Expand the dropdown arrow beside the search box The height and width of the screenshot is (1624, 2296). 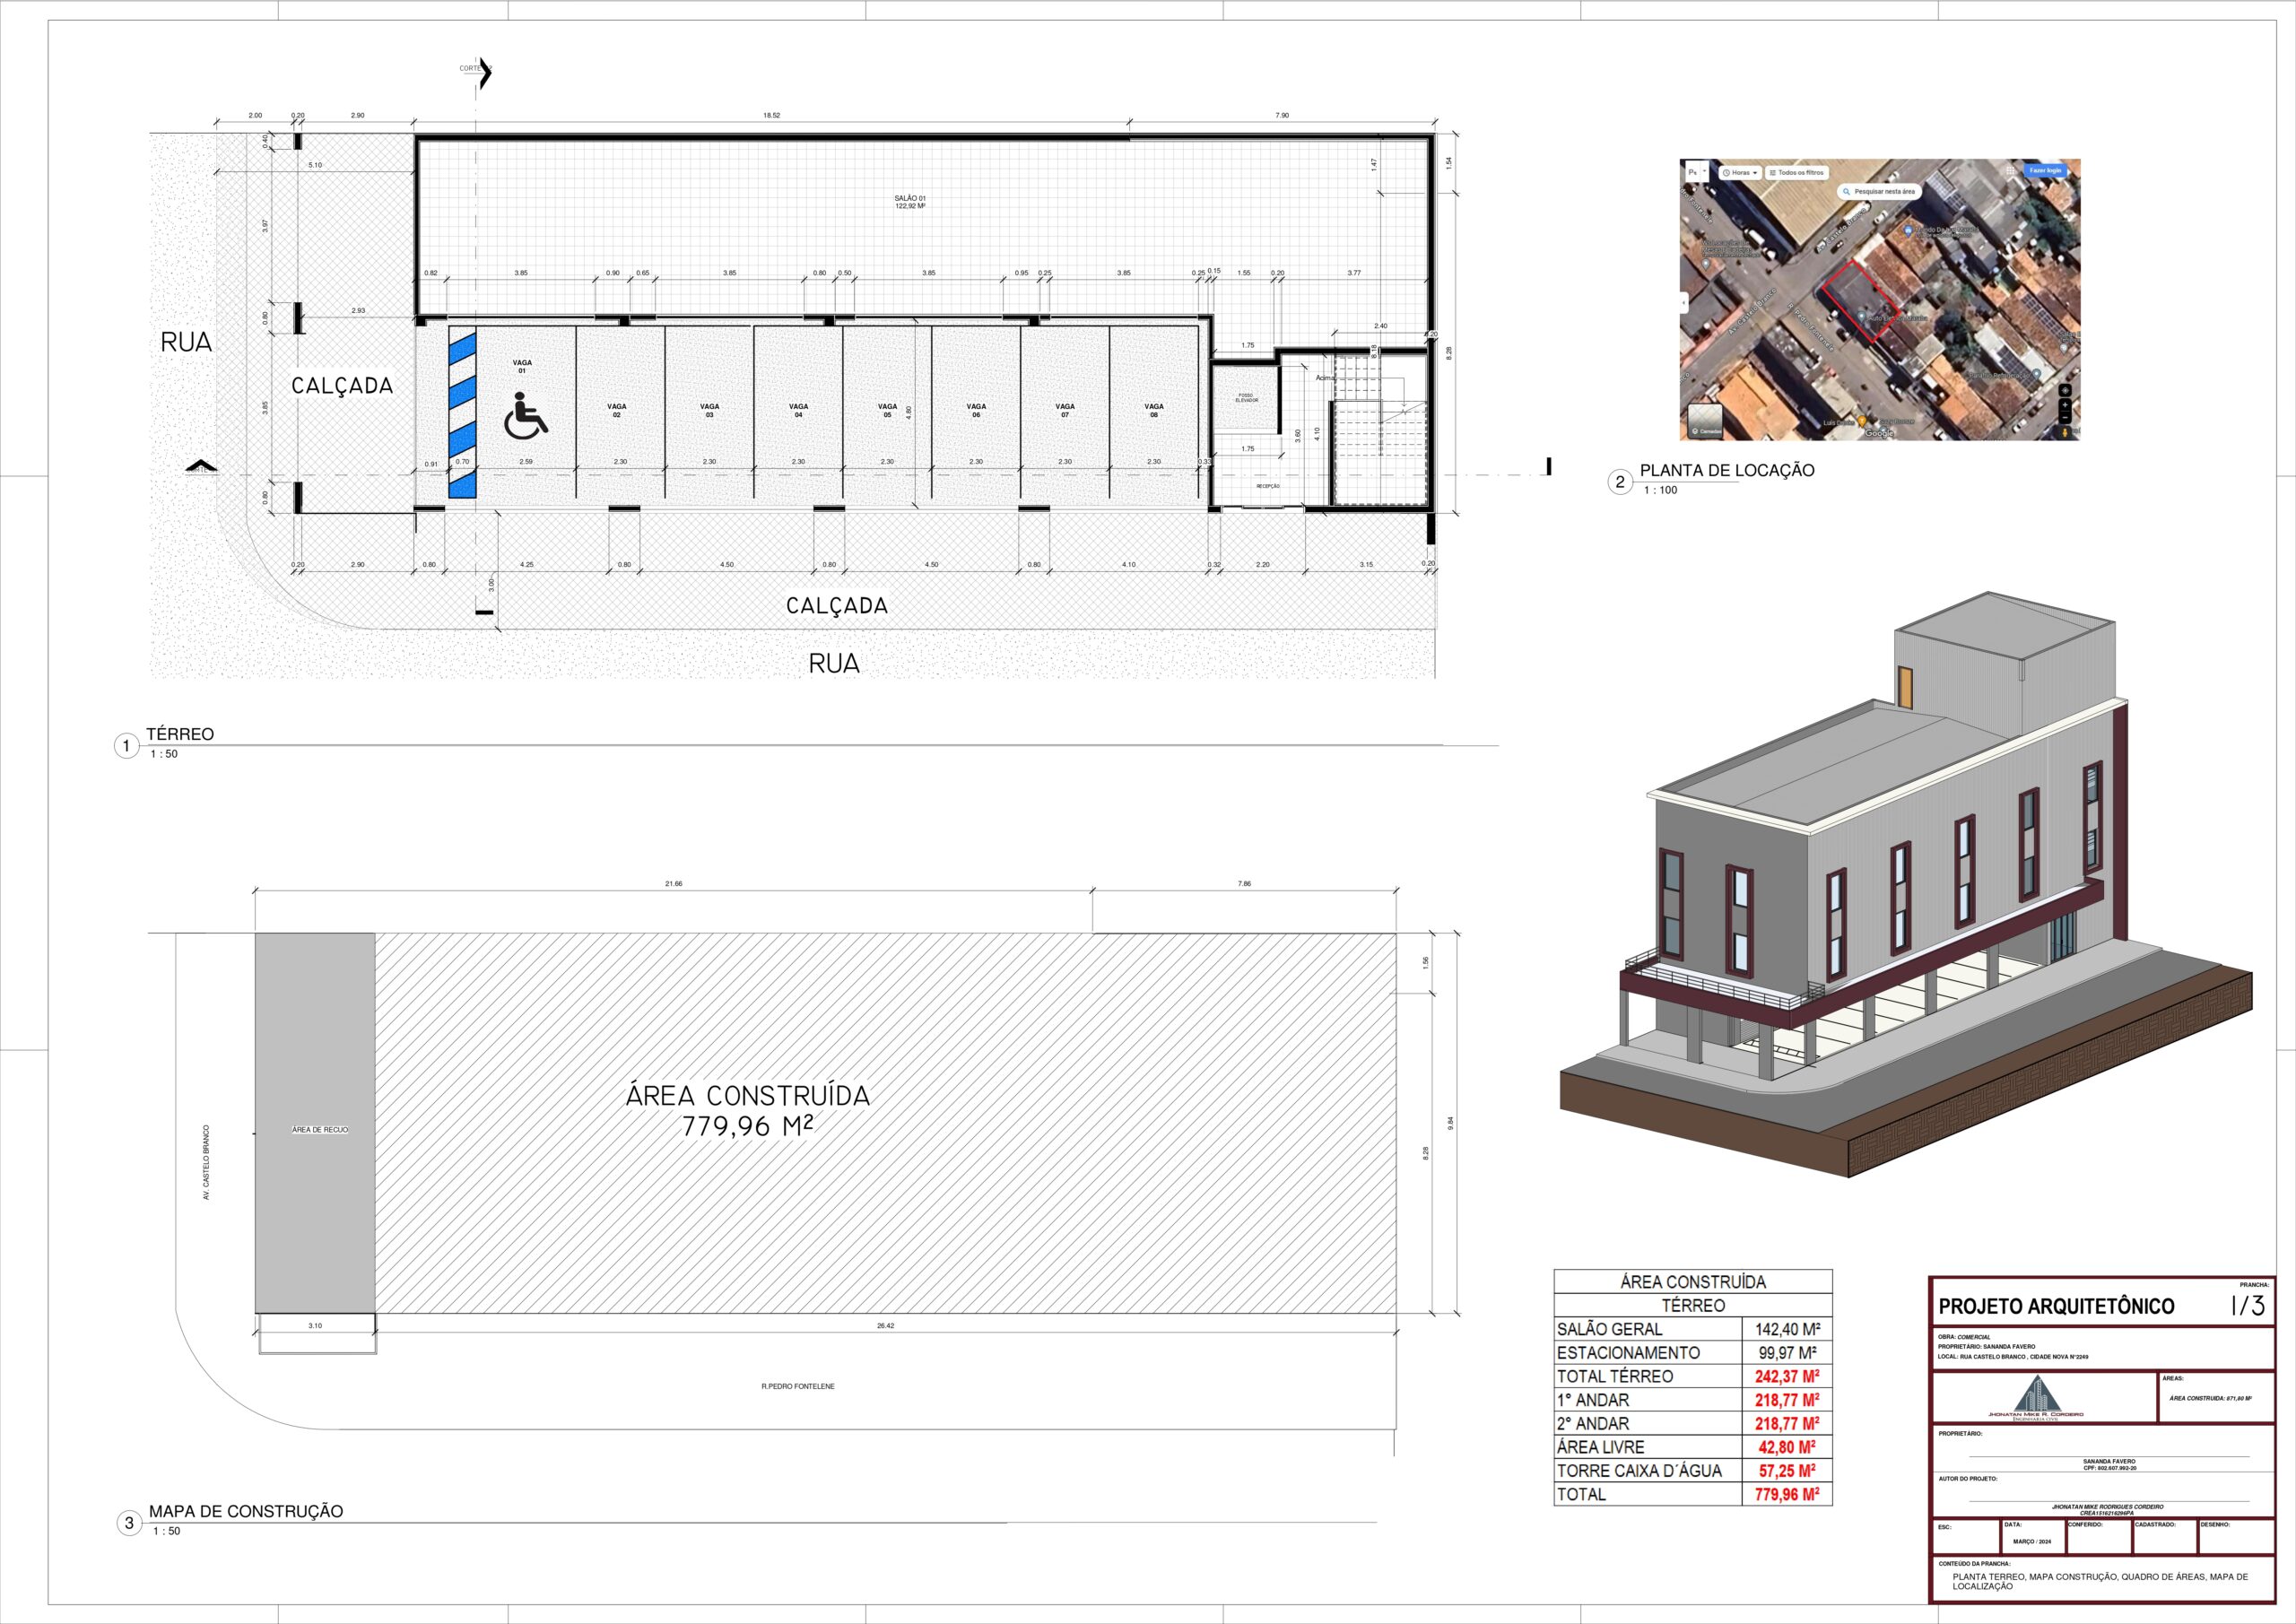(x=1705, y=171)
